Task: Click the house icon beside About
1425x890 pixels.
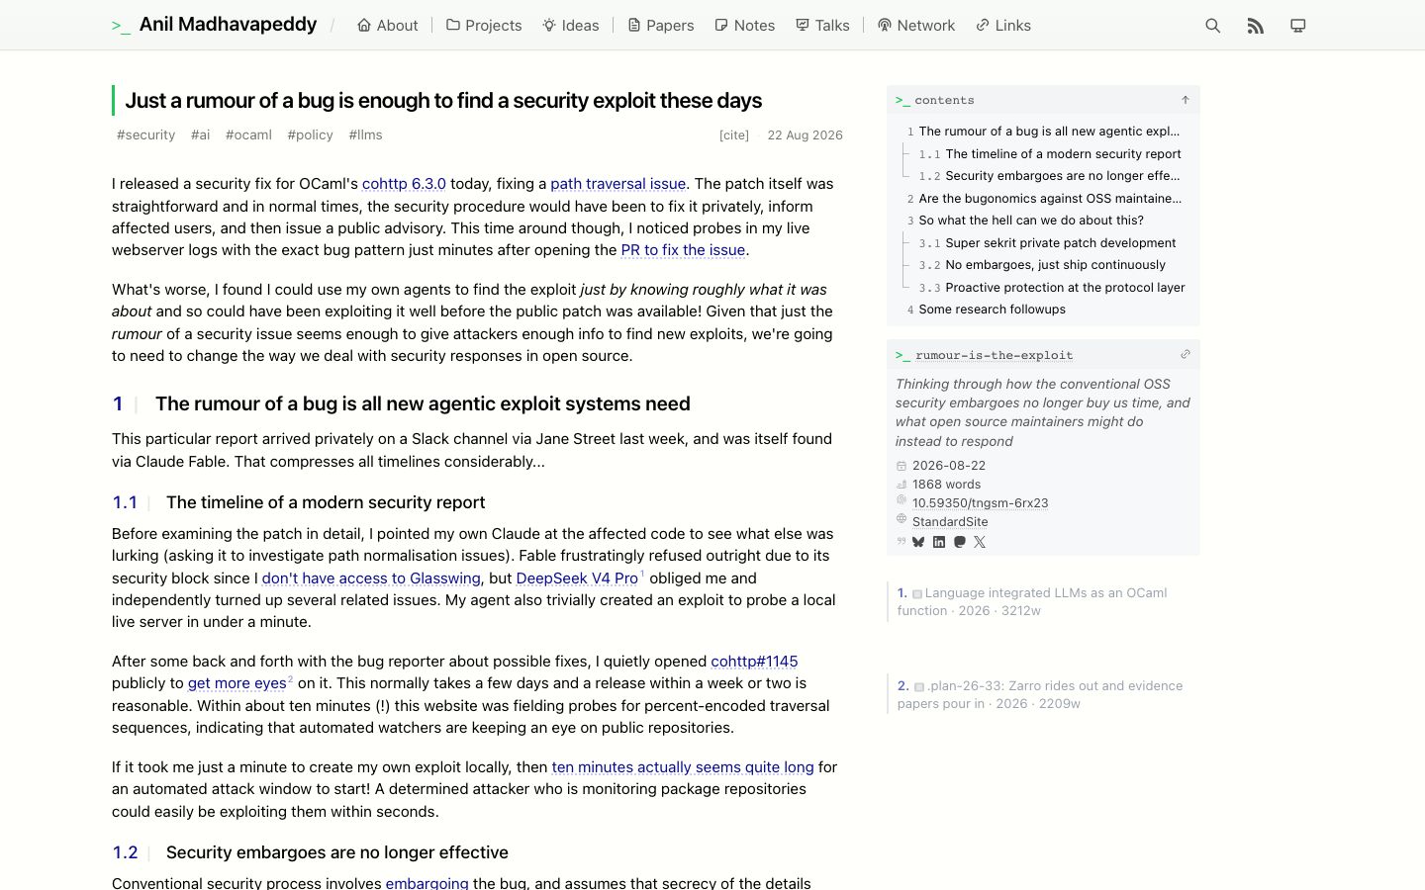Action: click(364, 25)
